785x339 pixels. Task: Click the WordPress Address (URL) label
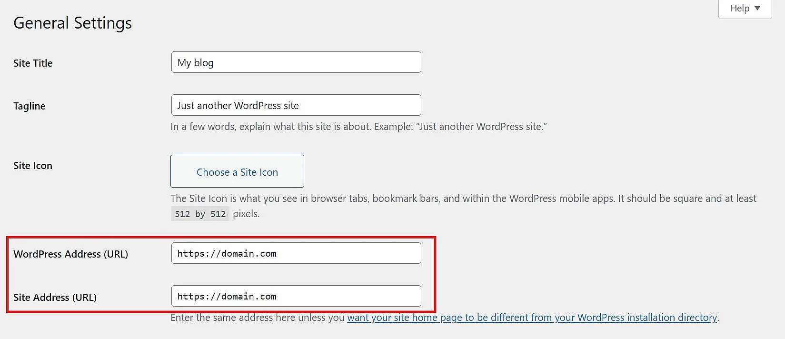71,254
